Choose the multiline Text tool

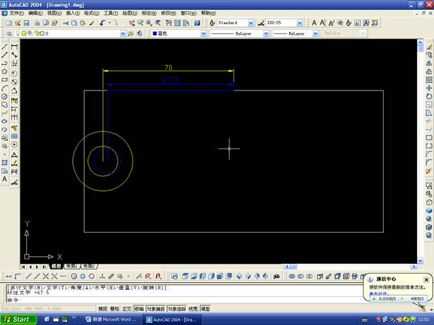coord(5,178)
